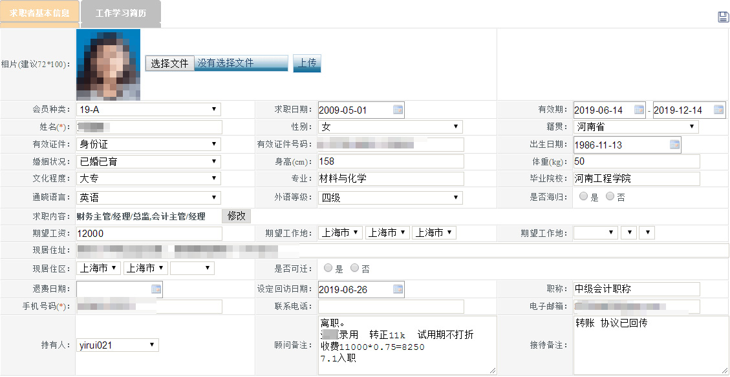This screenshot has height=377, width=730.
Task: Open 文化程度 dropdown showing 大专
Action: [x=149, y=179]
